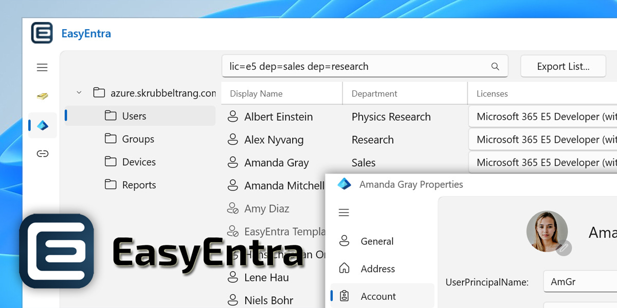Click the Groups folder icon

coord(110,139)
